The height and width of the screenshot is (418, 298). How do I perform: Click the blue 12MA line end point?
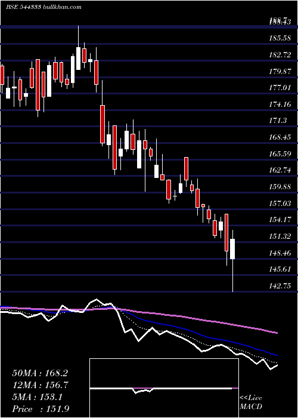pos(277,355)
